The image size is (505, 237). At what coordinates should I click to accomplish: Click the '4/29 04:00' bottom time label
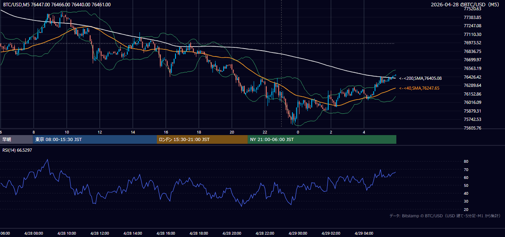[x=364, y=233]
